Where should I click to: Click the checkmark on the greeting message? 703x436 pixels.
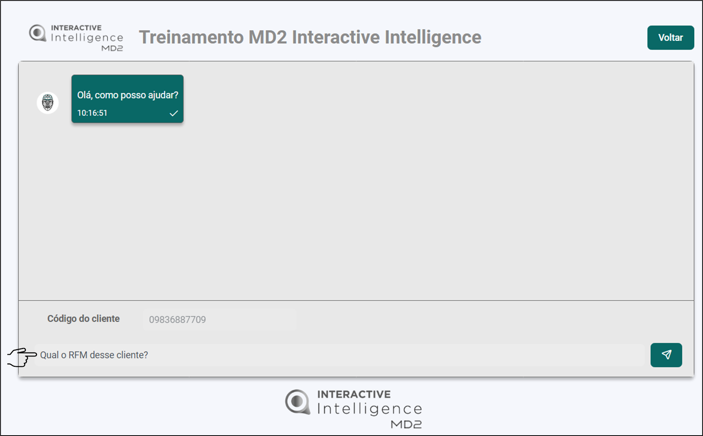point(174,113)
